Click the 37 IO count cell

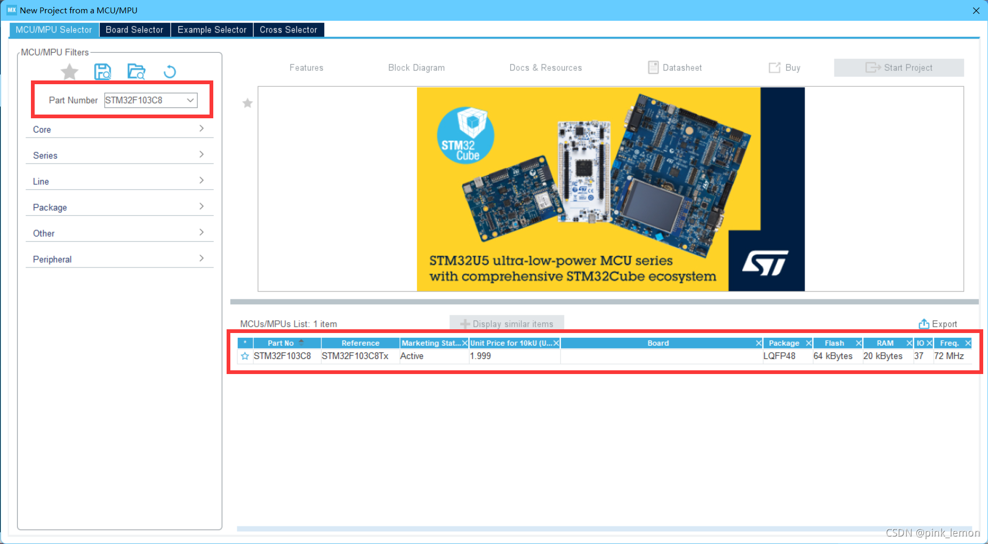click(x=923, y=356)
